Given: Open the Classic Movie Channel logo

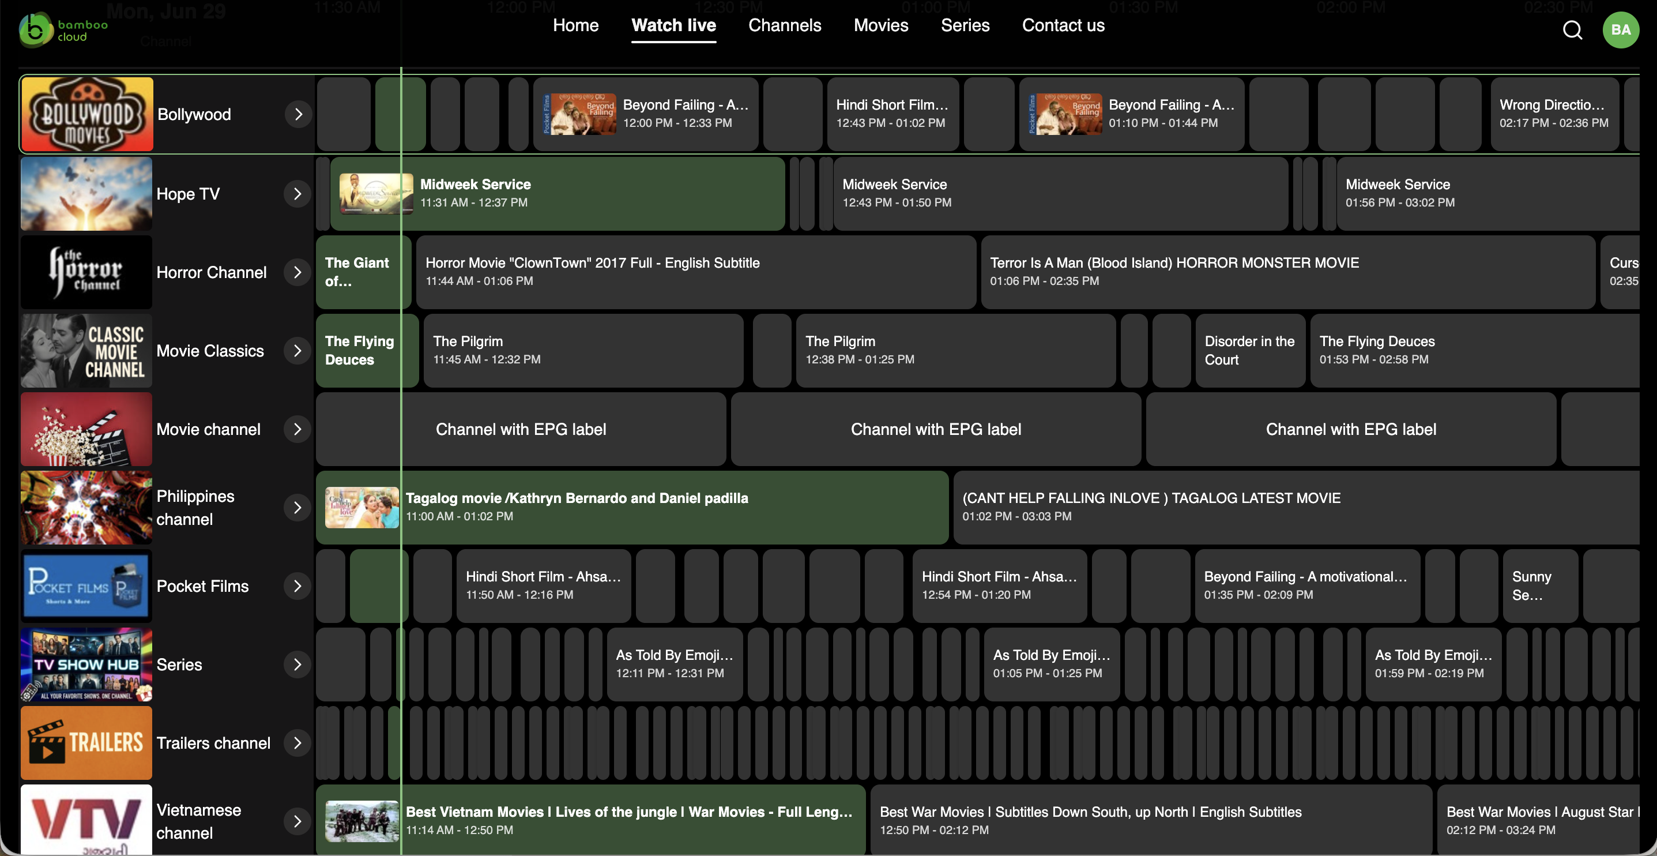Looking at the screenshot, I should [86, 351].
